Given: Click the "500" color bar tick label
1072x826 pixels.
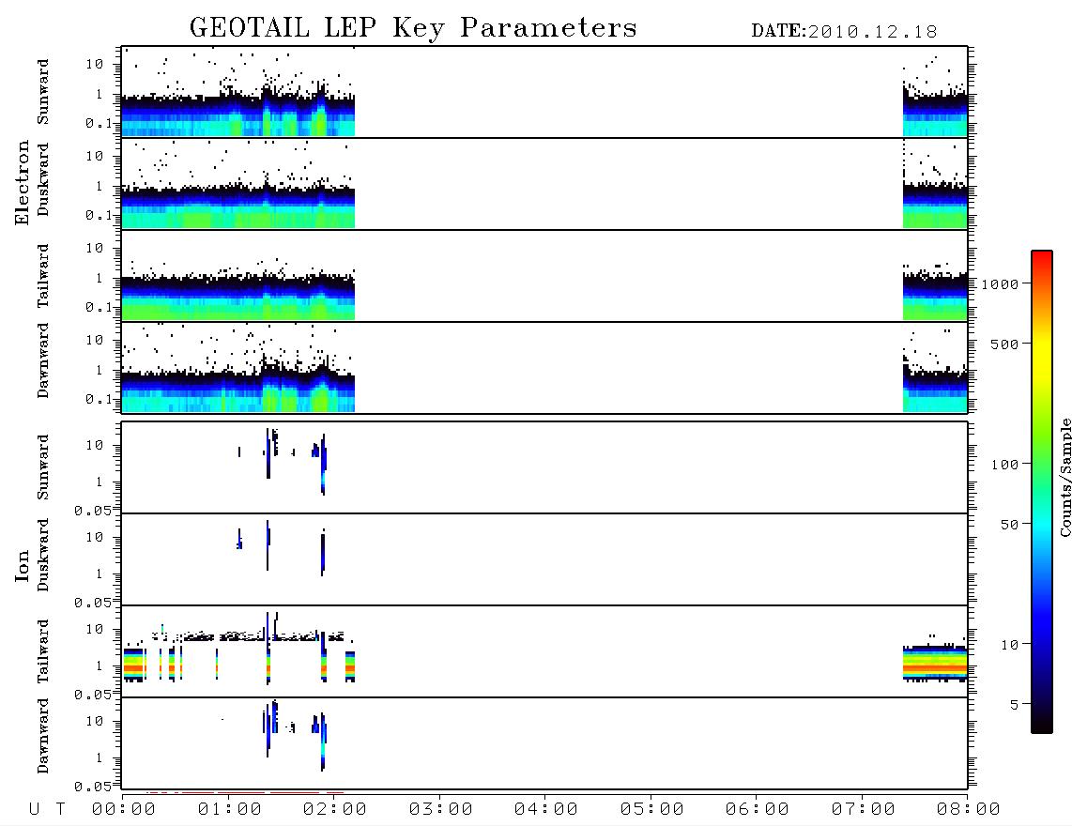Looking at the screenshot, I should [1005, 344].
